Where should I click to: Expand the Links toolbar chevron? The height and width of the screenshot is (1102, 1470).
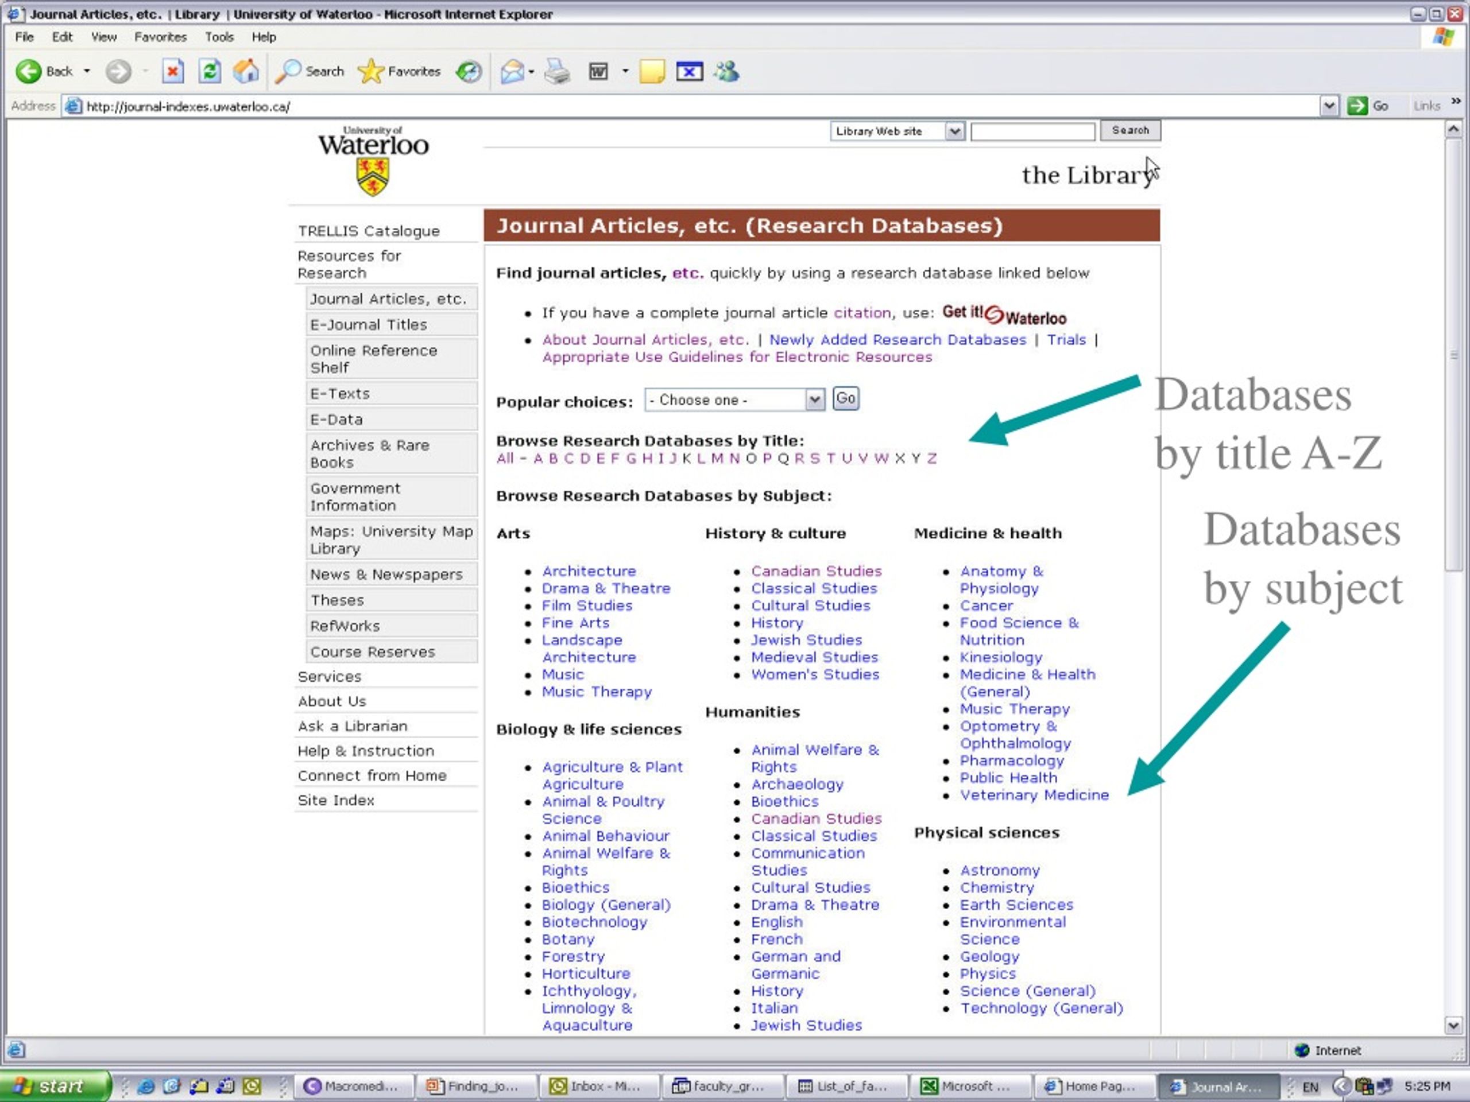1456,102
